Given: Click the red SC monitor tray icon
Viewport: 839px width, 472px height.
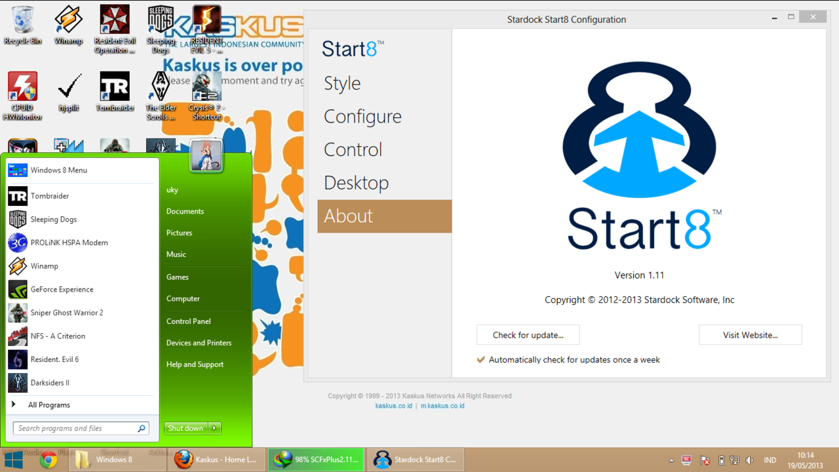Looking at the screenshot, I should tap(687, 460).
